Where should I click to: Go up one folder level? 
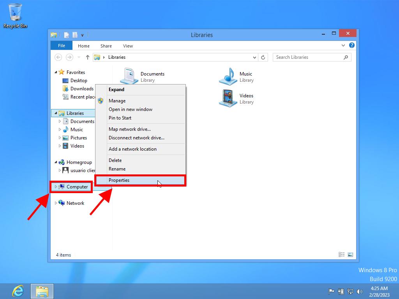88,57
